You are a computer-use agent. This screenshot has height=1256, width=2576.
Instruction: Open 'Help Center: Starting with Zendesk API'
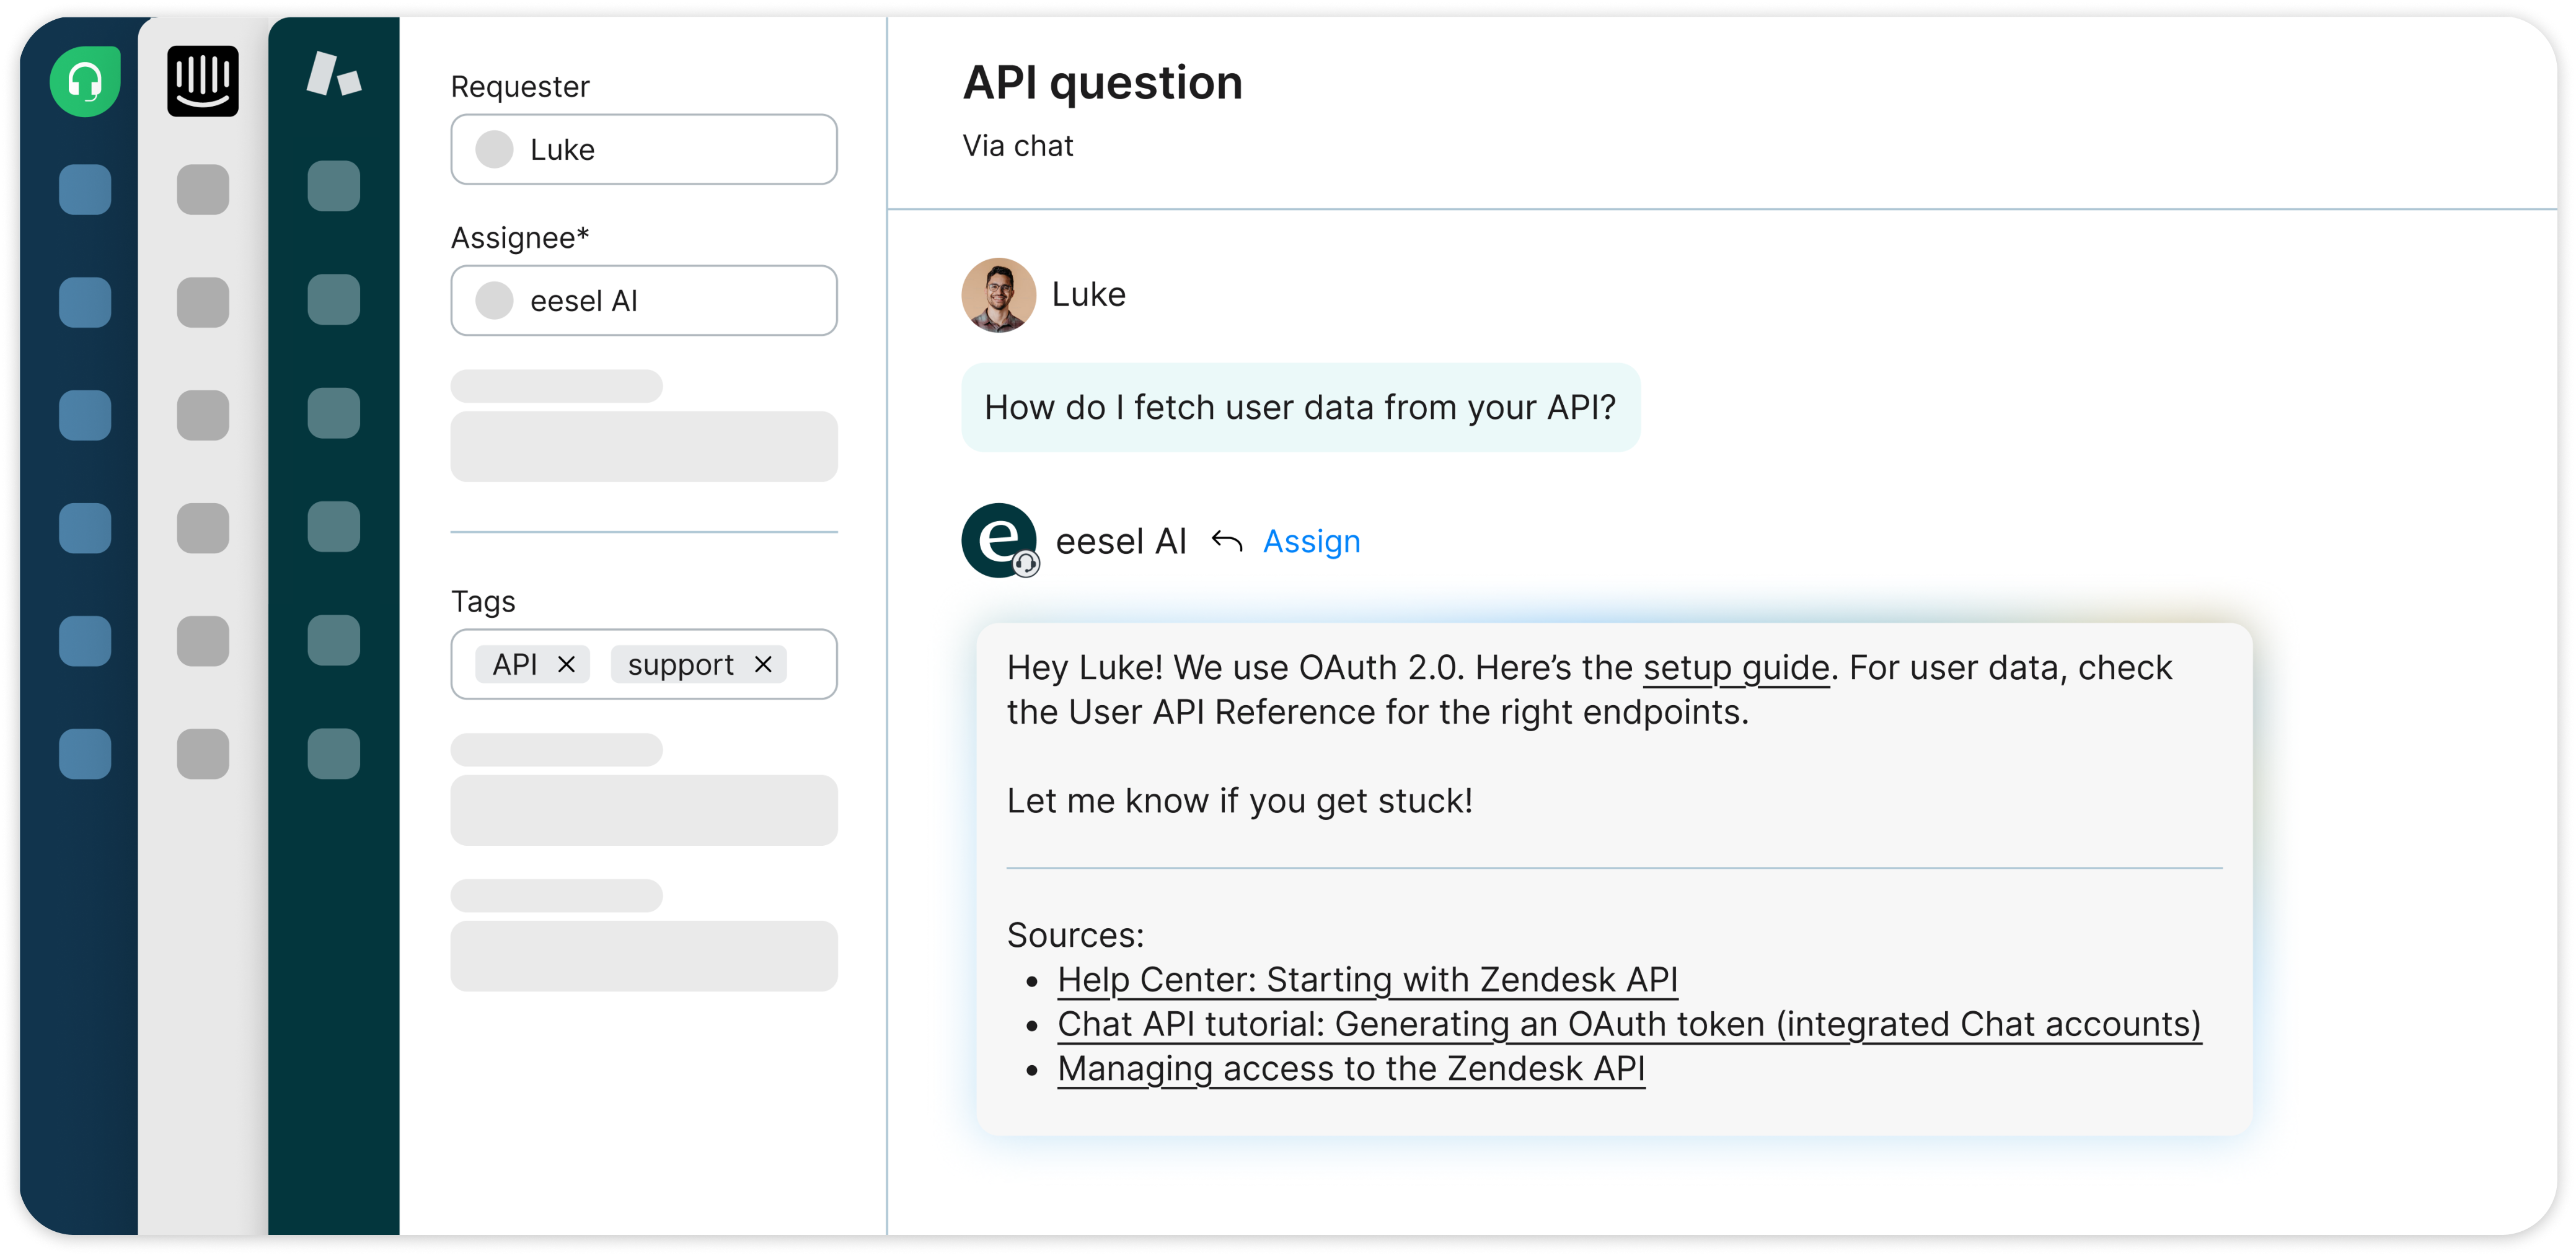(x=1366, y=980)
